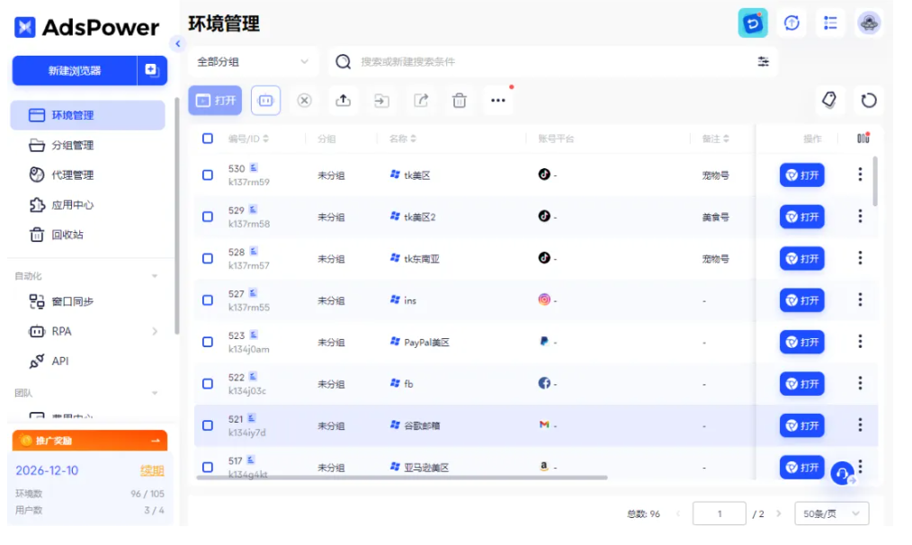Screen dimensions: 912x545
Task: Collapse the 自动化 section
Action: point(155,276)
